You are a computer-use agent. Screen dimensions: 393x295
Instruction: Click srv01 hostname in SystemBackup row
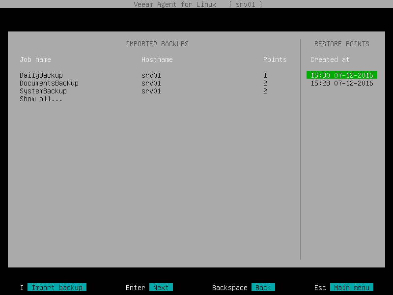tap(151, 91)
